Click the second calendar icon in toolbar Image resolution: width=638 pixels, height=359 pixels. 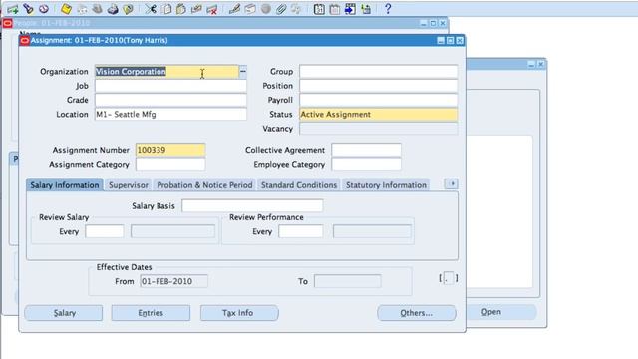[335, 9]
